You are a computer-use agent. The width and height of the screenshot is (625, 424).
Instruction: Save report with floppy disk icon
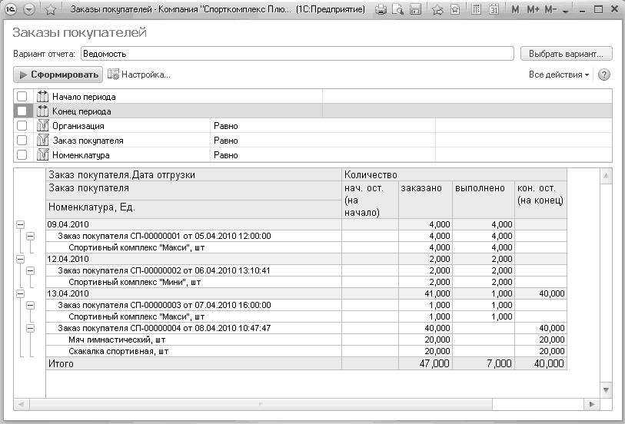click(x=415, y=9)
